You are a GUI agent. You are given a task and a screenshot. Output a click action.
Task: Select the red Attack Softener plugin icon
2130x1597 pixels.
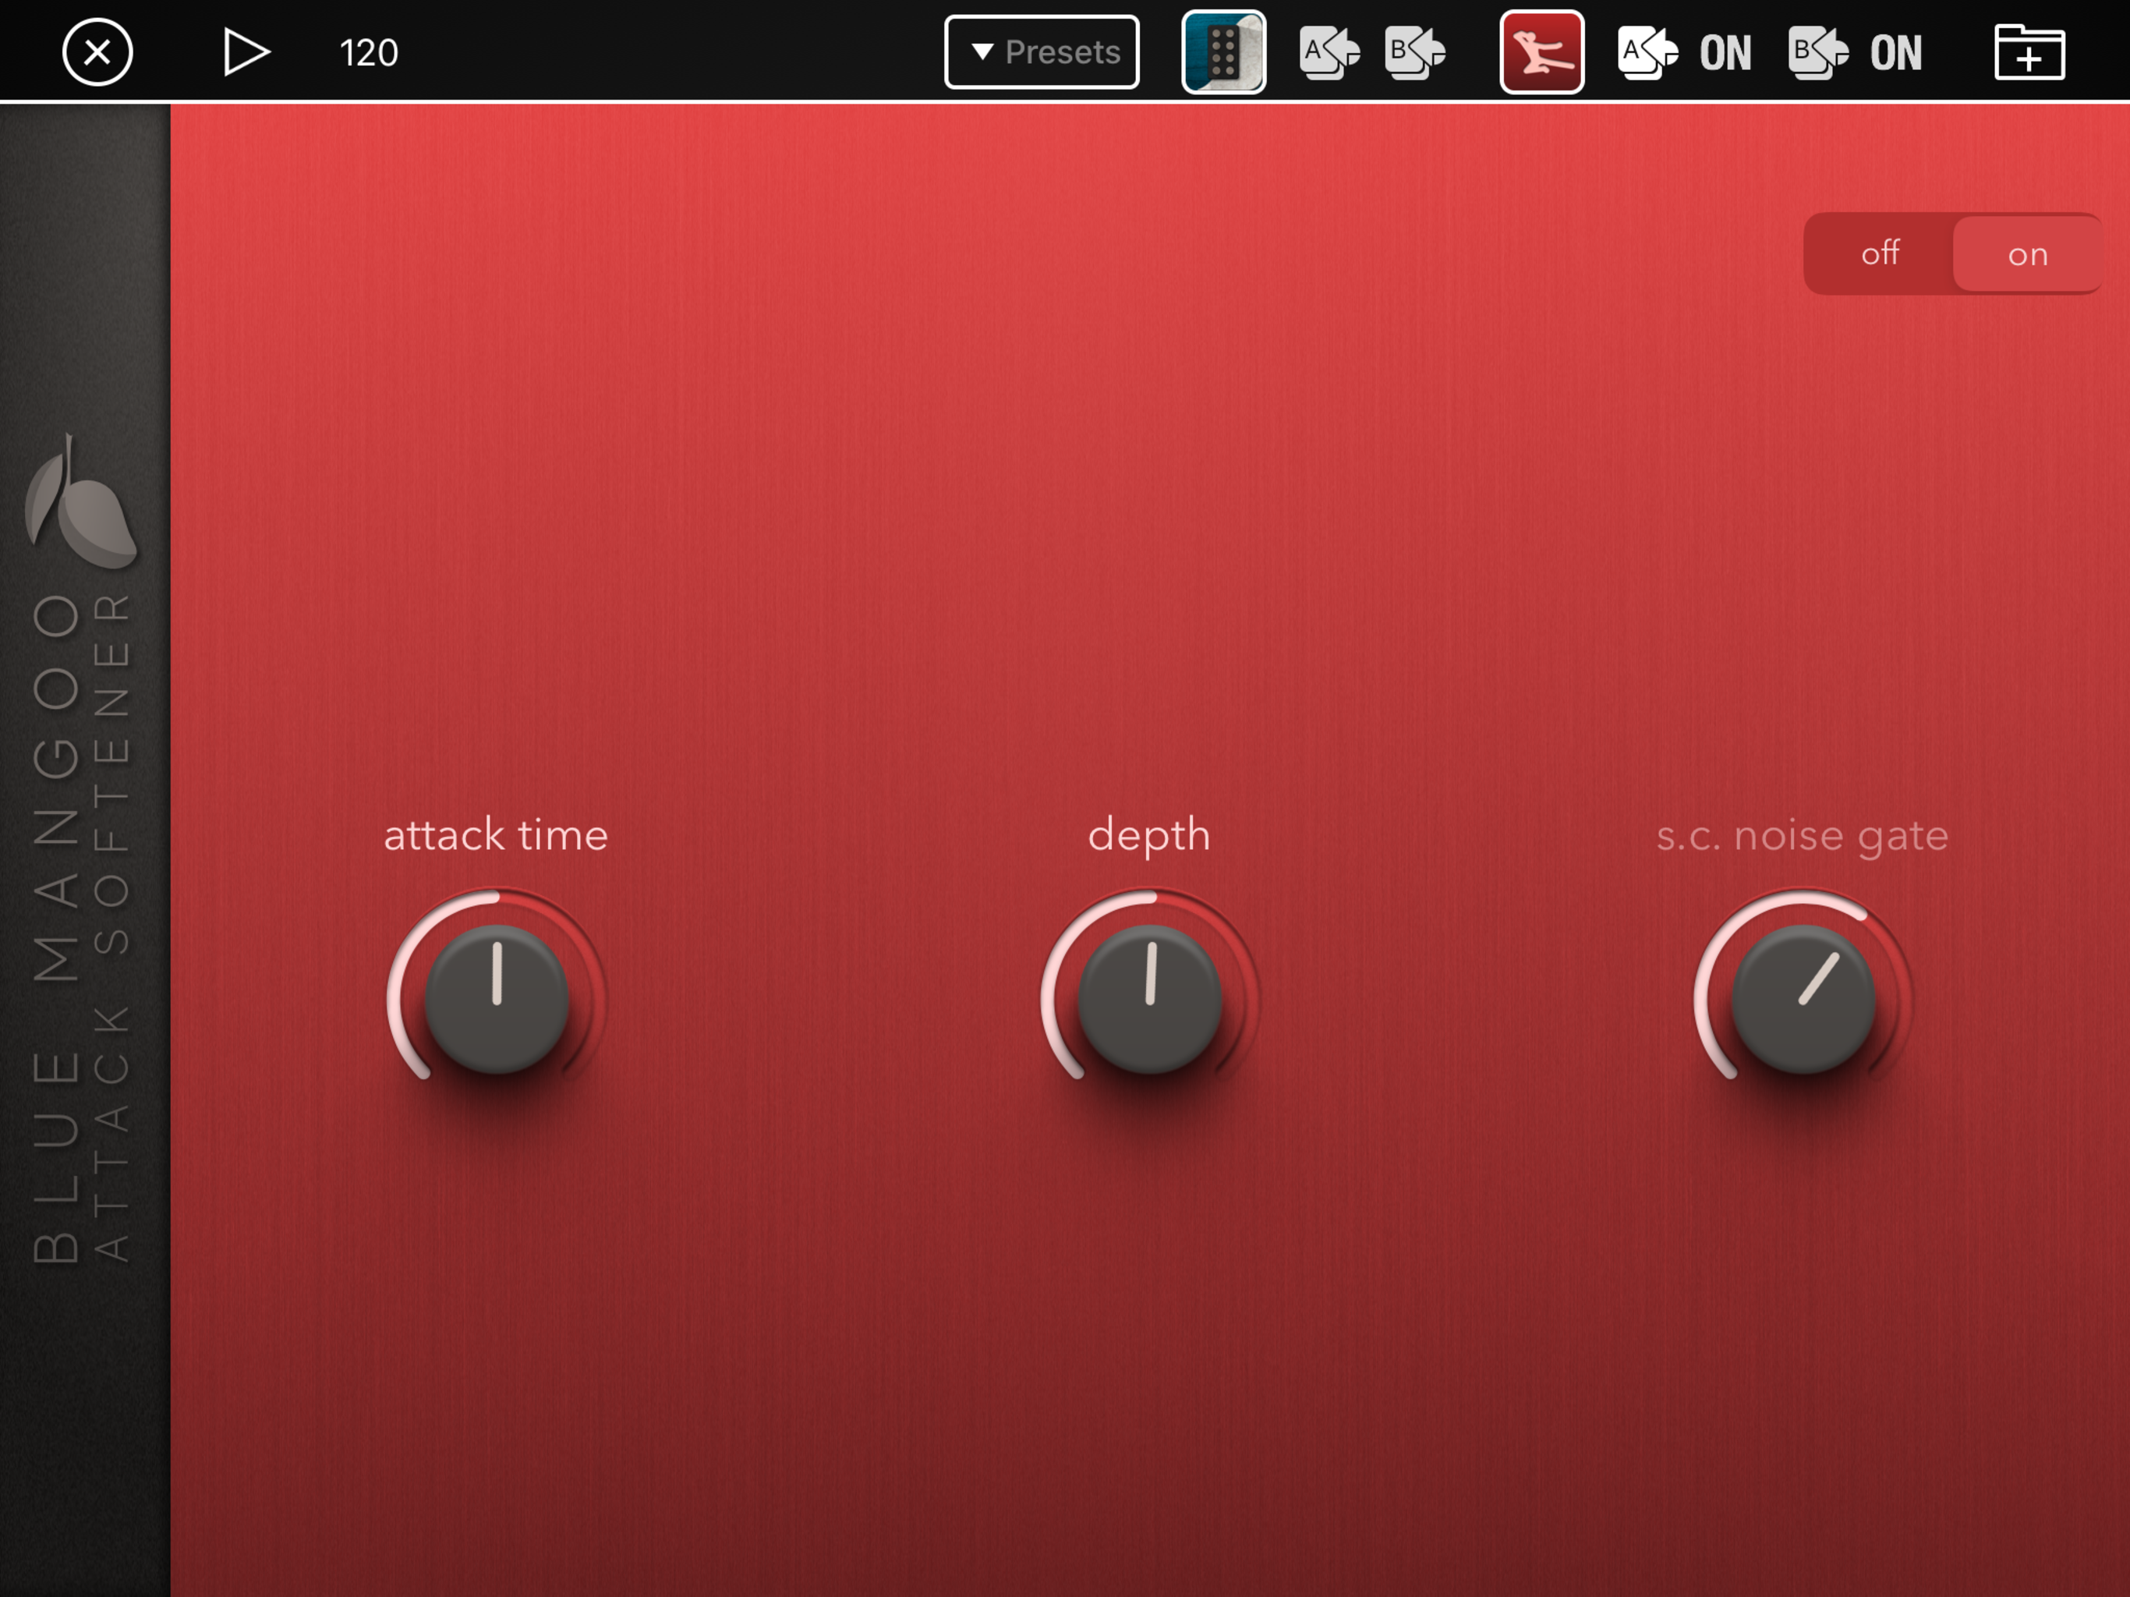pyautogui.click(x=1541, y=52)
